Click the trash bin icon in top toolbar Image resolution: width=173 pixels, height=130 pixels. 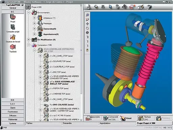[x=118, y=7]
